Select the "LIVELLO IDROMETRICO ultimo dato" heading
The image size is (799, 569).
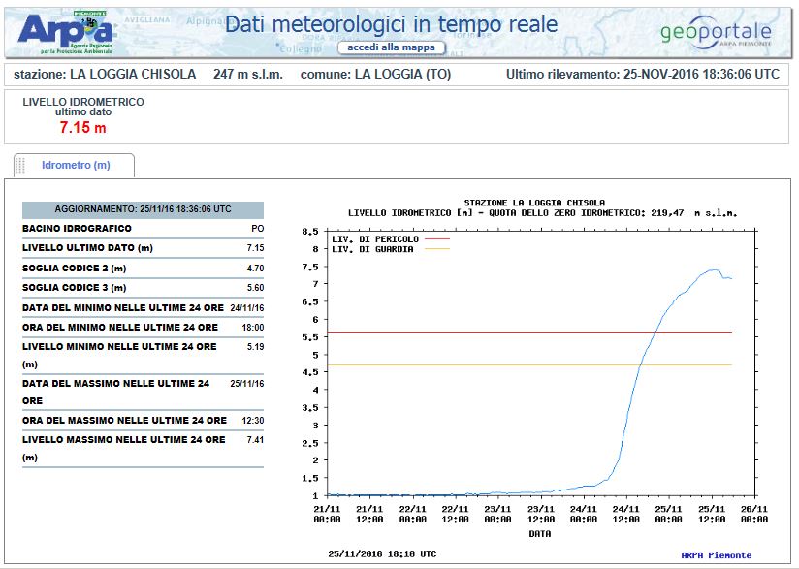tap(83, 107)
